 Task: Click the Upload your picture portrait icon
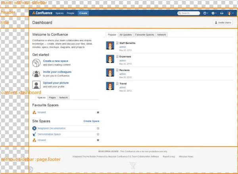(x=36, y=85)
